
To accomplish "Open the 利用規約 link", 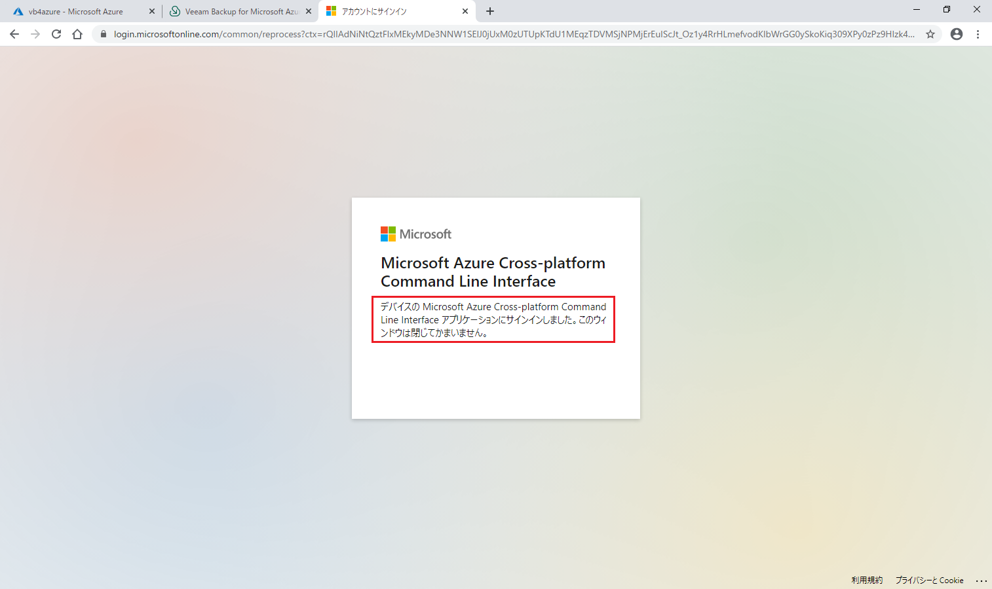I will [x=867, y=580].
